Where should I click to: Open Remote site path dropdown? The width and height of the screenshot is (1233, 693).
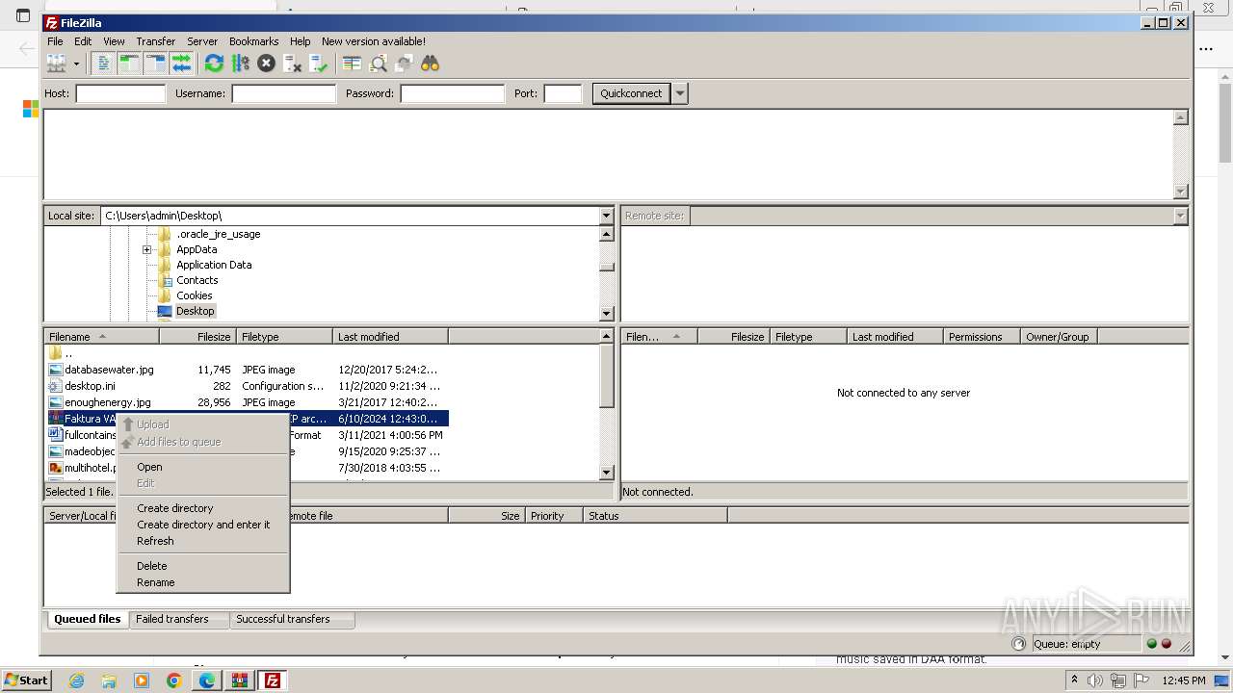pyautogui.click(x=1180, y=216)
